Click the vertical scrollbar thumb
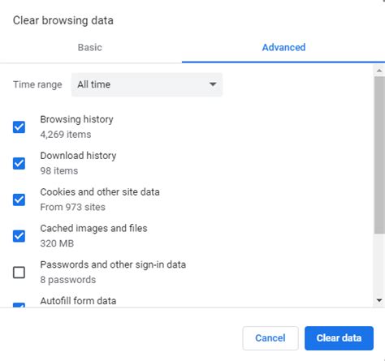Image resolution: width=385 pixels, height=361 pixels. pyautogui.click(x=379, y=155)
